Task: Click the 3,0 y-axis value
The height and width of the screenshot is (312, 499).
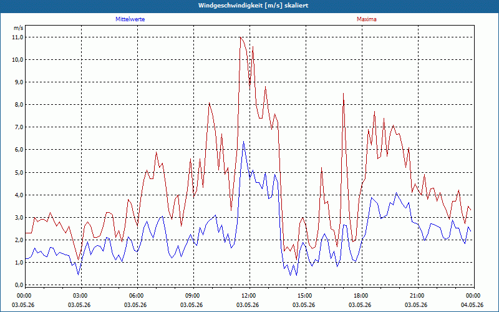Action: [x=19, y=217]
